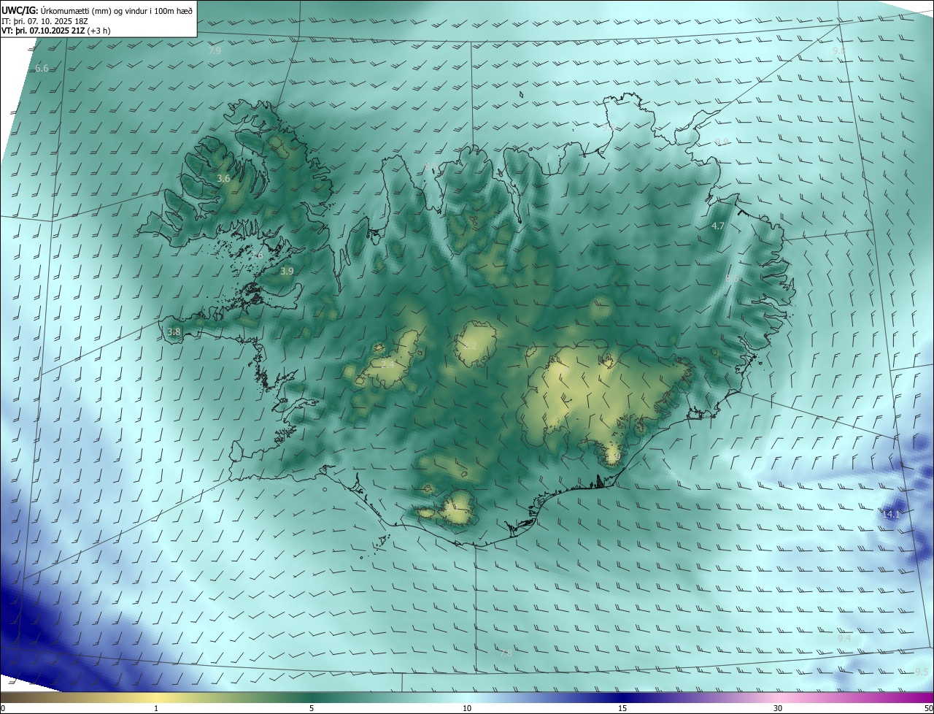Click the "UWC/IG: Úrkomumætti (mm)" title line
934x714 pixels.
(97, 9)
